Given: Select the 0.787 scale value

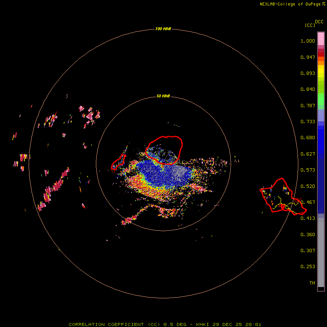Looking at the screenshot, I should click(x=308, y=105).
